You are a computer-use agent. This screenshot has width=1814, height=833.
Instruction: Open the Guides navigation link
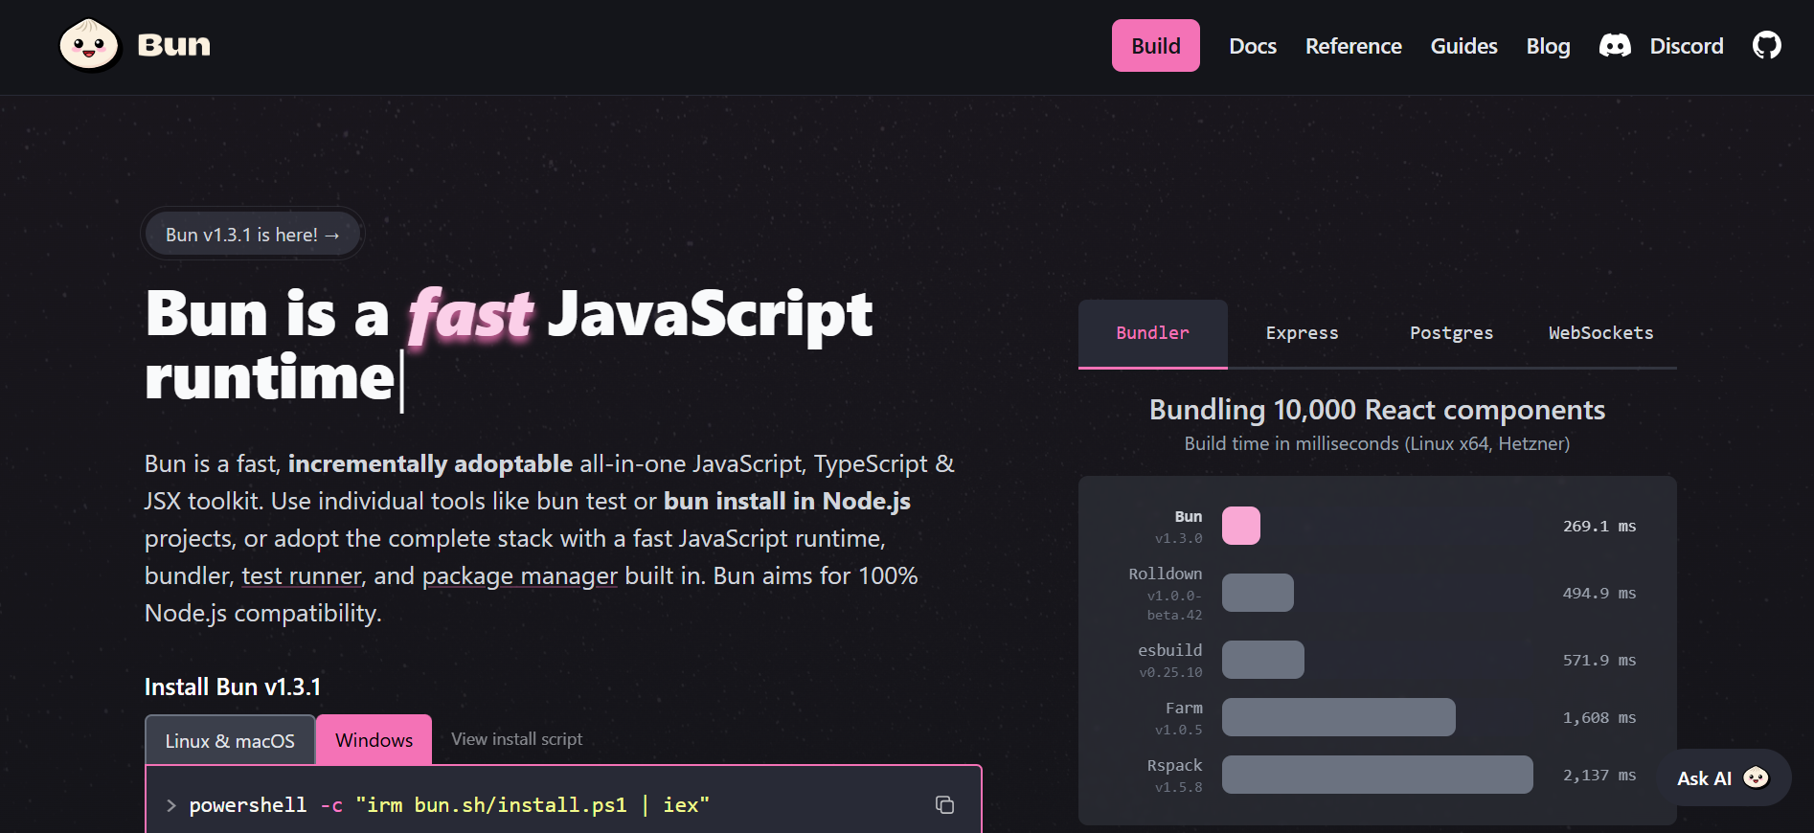point(1463,46)
